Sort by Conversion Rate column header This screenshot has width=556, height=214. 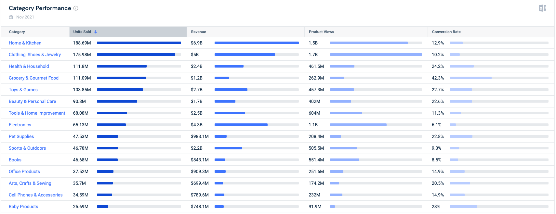coord(446,32)
